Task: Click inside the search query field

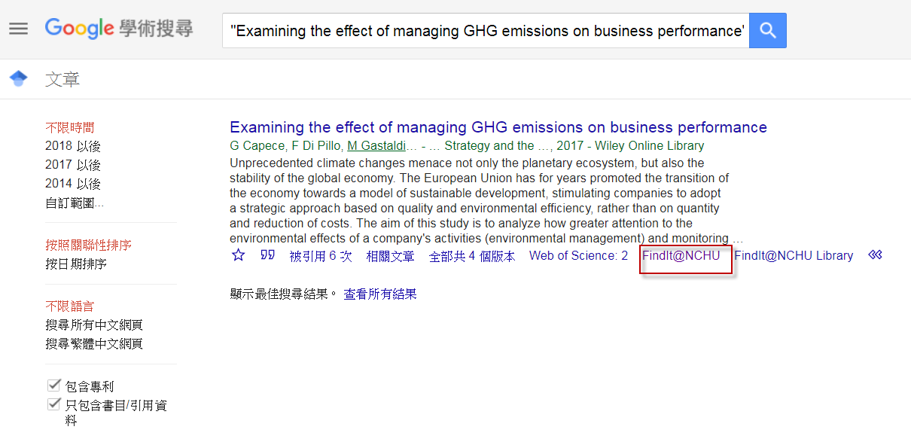Action: (486, 30)
